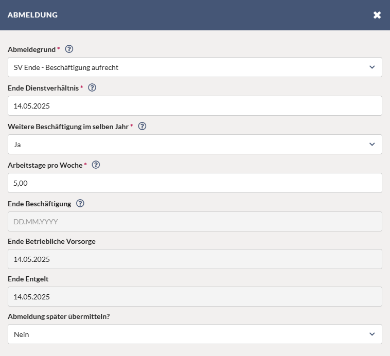Click chevron arrow beside Nein value

tap(372, 334)
